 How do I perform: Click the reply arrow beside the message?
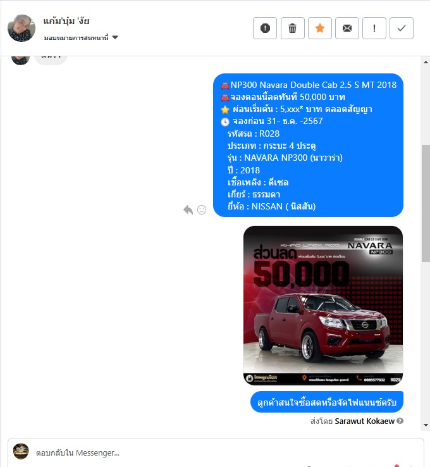(188, 209)
